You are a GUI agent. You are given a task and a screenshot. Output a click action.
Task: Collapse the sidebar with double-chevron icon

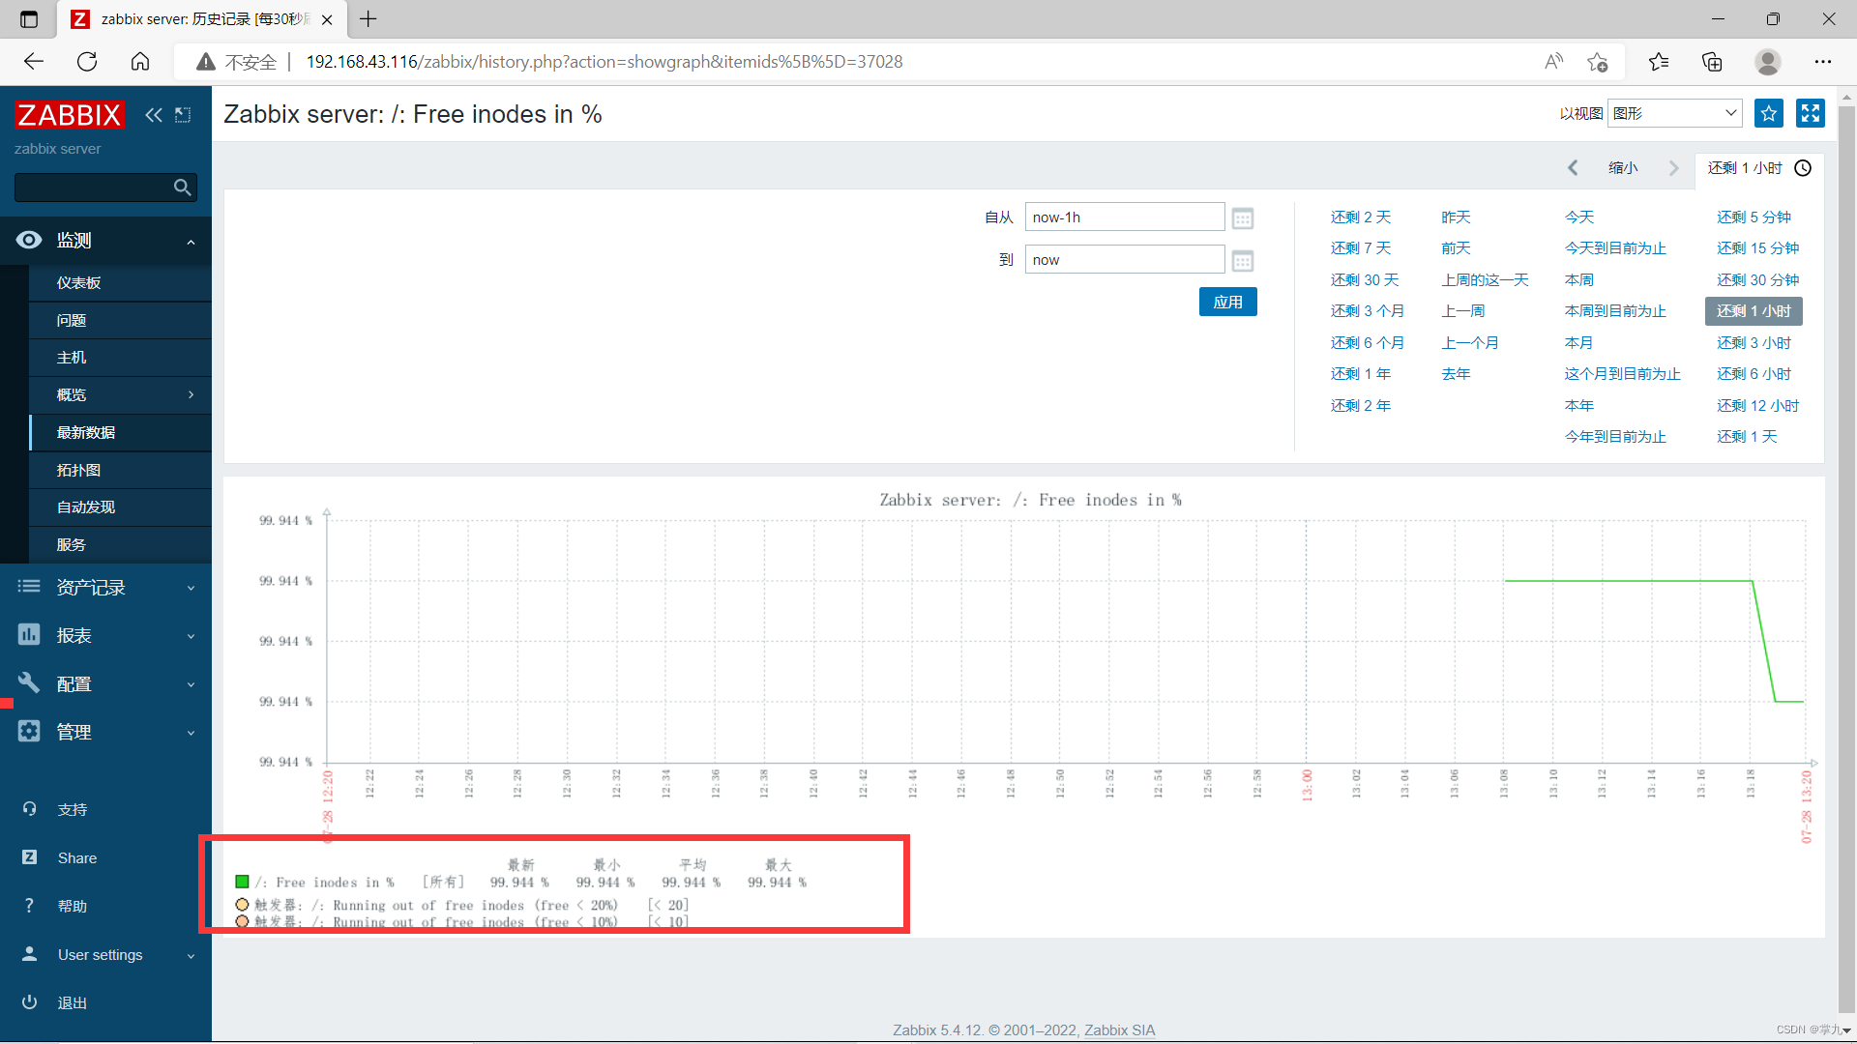[x=154, y=115]
